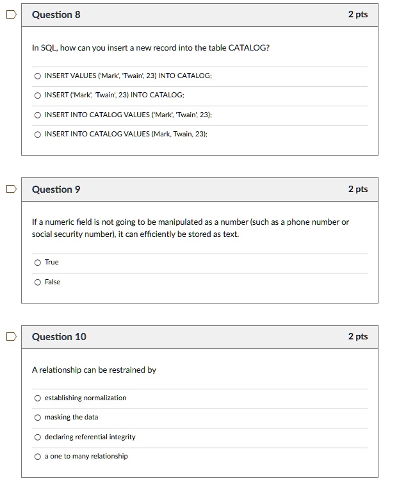The image size is (399, 495).
Task: Click the Question 9 numeric field statement
Action: [x=190, y=228]
